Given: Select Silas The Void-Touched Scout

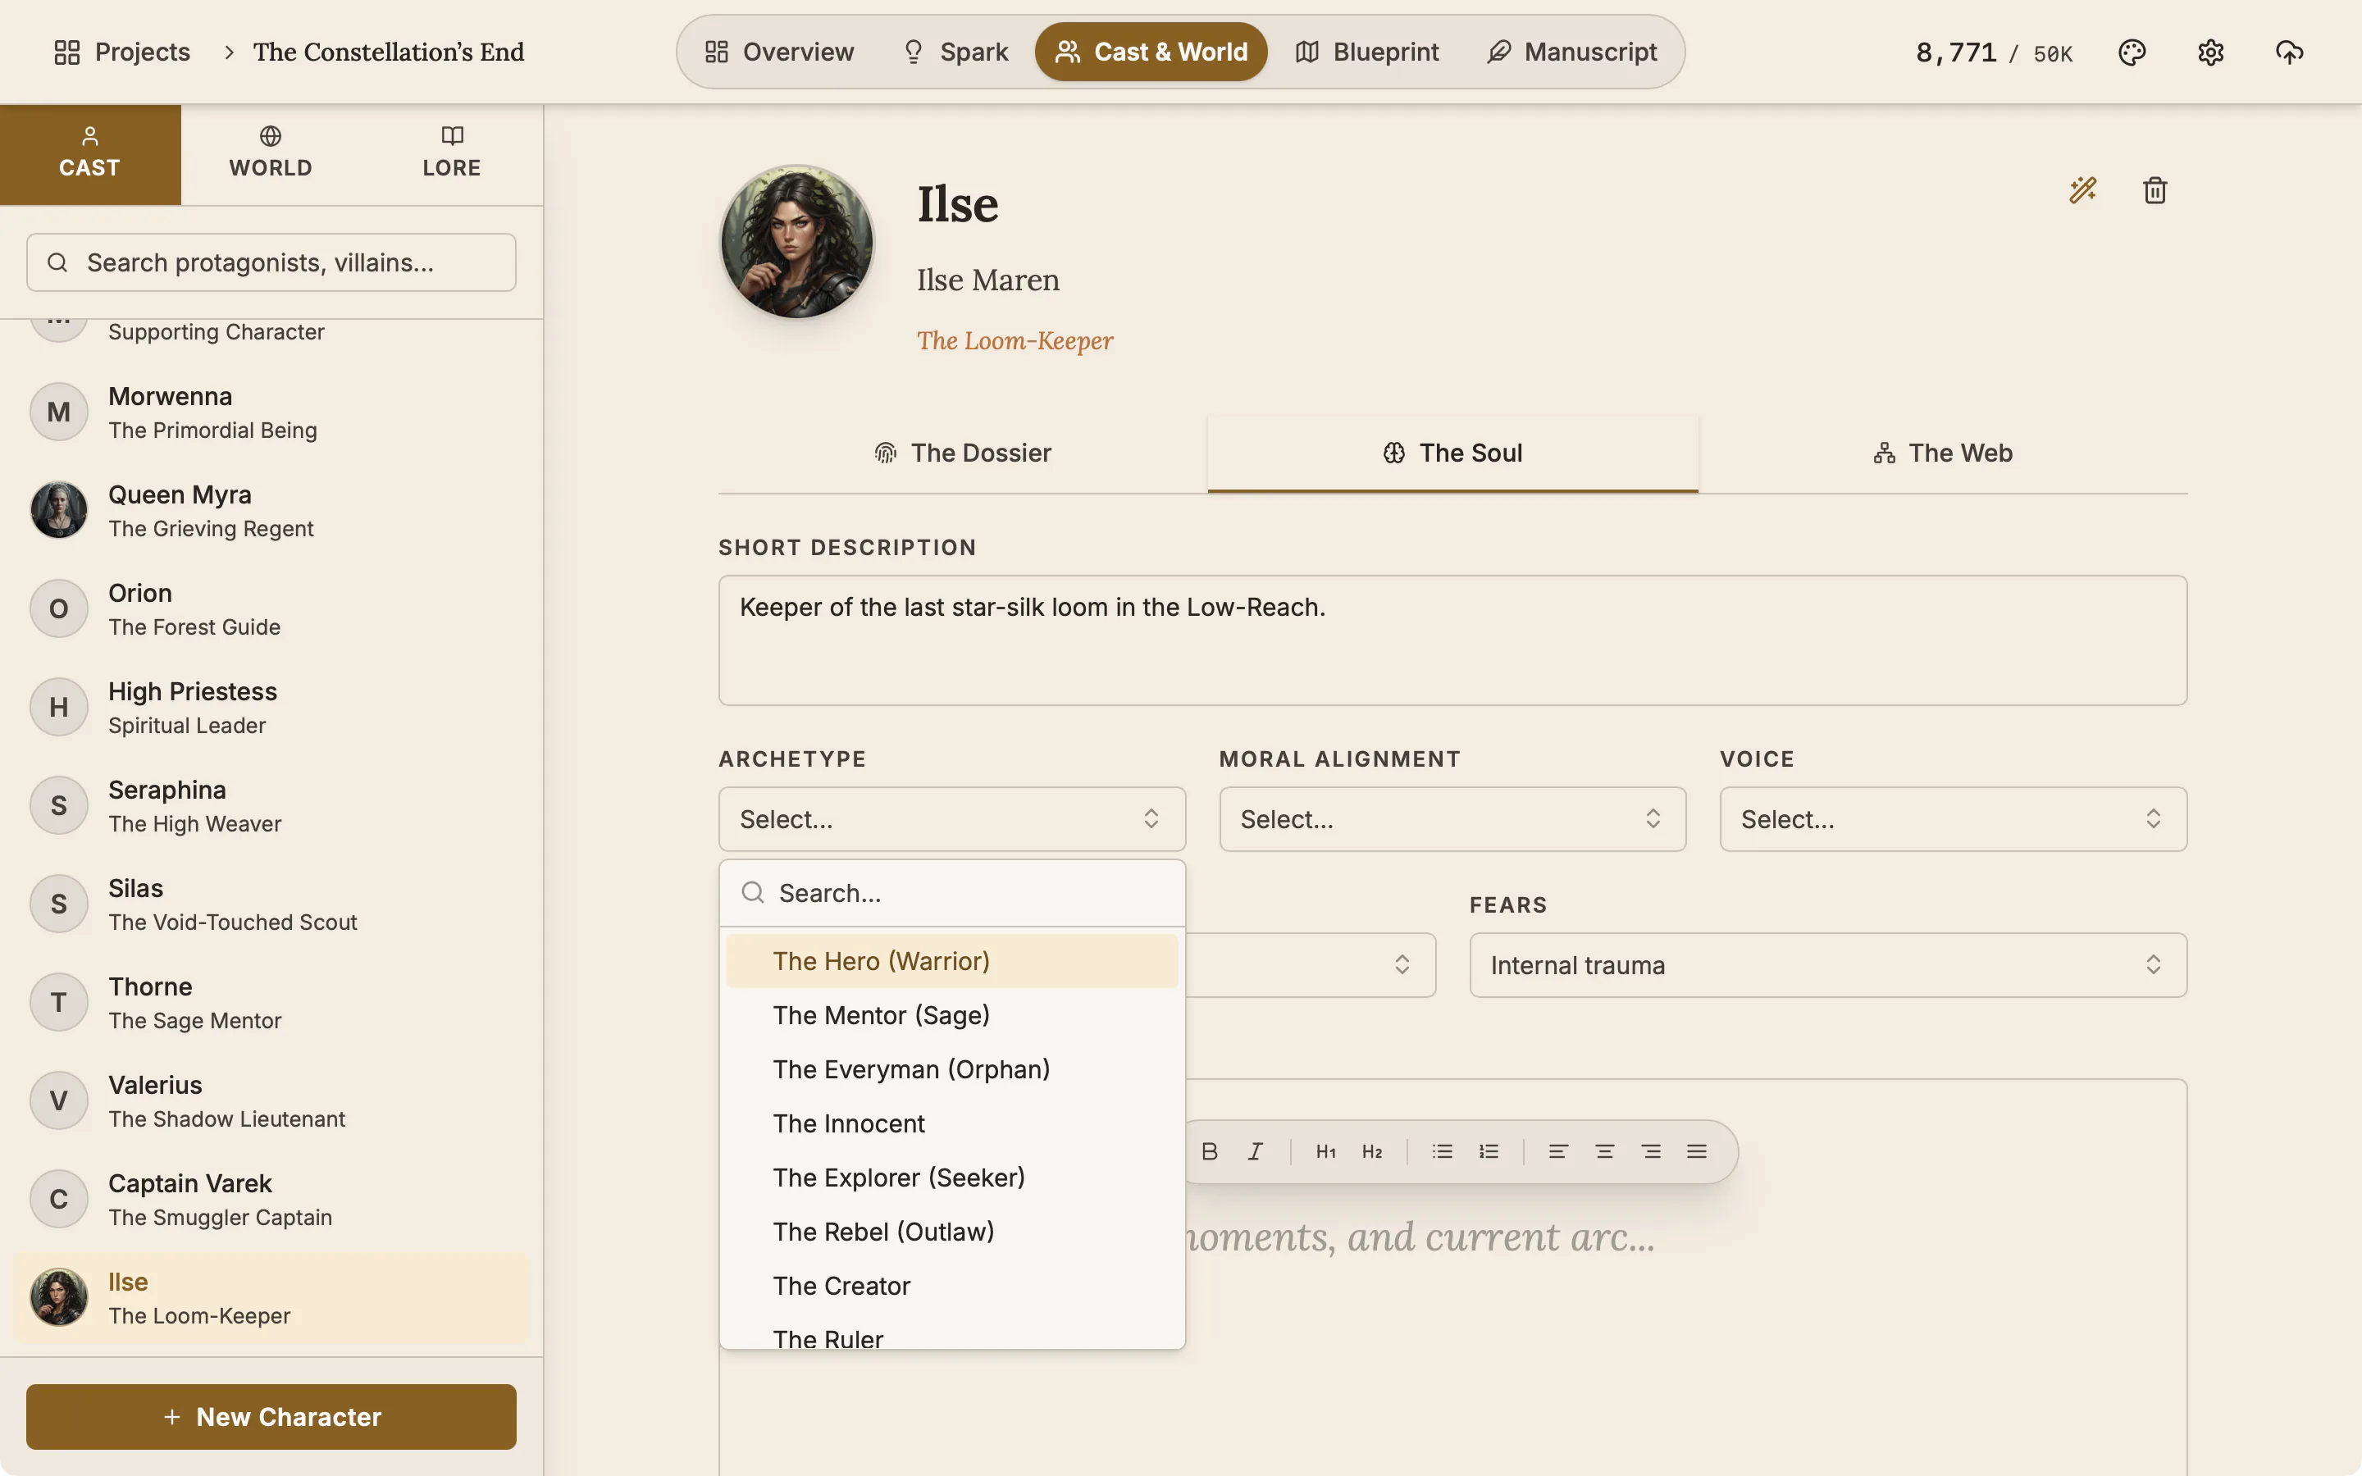Looking at the screenshot, I should pos(271,904).
